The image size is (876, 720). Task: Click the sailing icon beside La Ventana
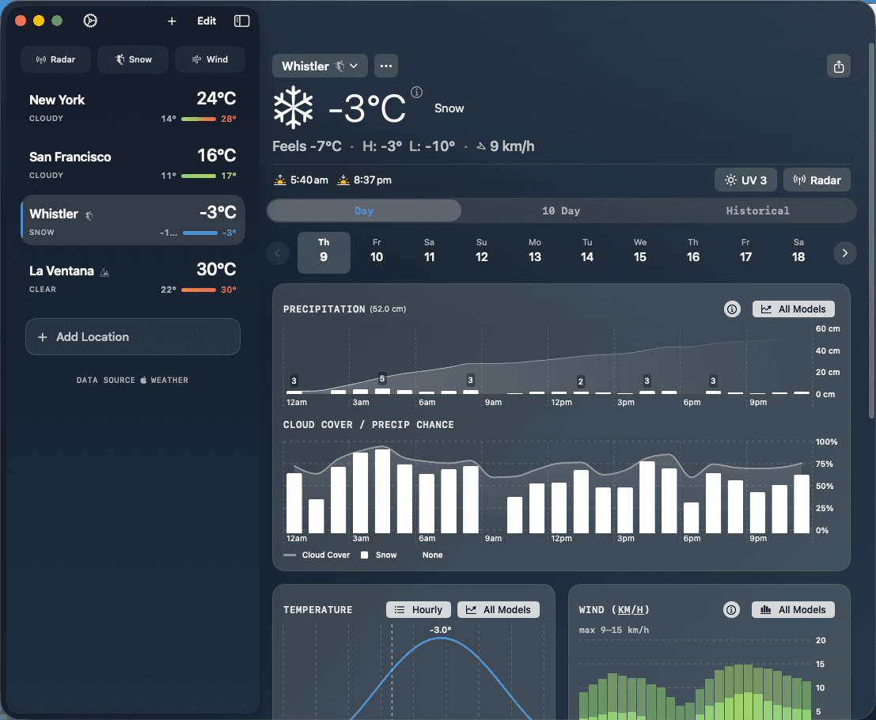pyautogui.click(x=104, y=272)
